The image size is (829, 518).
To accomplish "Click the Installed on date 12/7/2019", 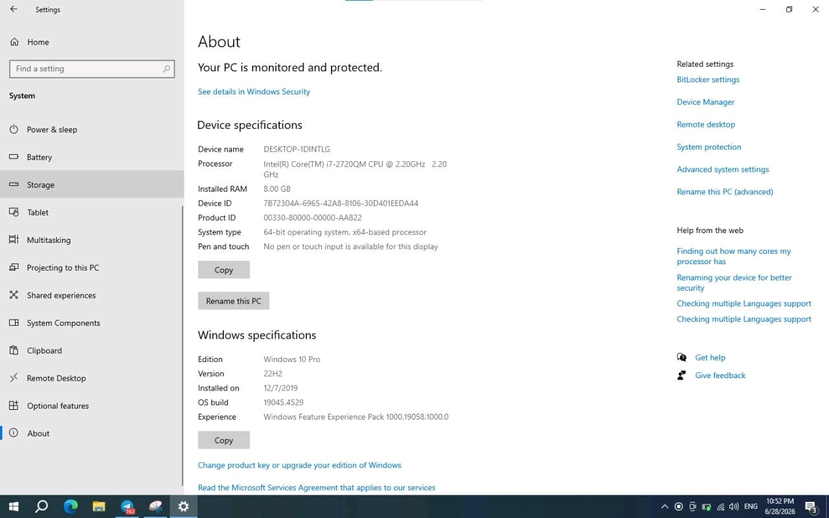I will [x=280, y=388].
